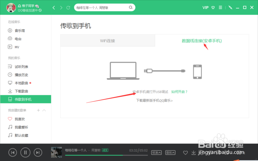Screen dimensions: 258x161
Task: Refresh the current page
Action: click(x=68, y=7)
